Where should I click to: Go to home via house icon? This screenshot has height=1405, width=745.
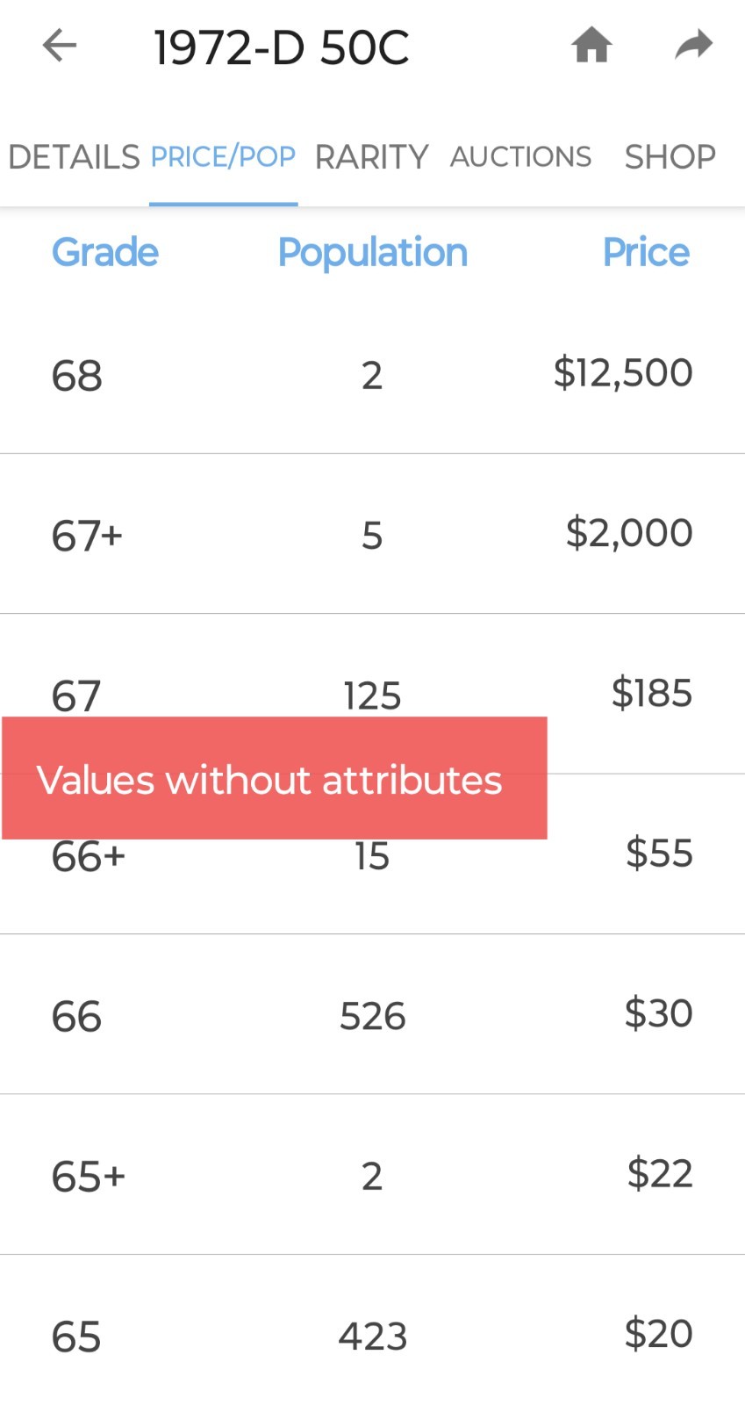click(591, 45)
